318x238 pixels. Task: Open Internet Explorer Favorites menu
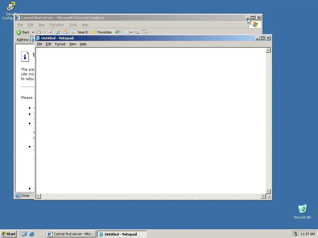coord(57,25)
